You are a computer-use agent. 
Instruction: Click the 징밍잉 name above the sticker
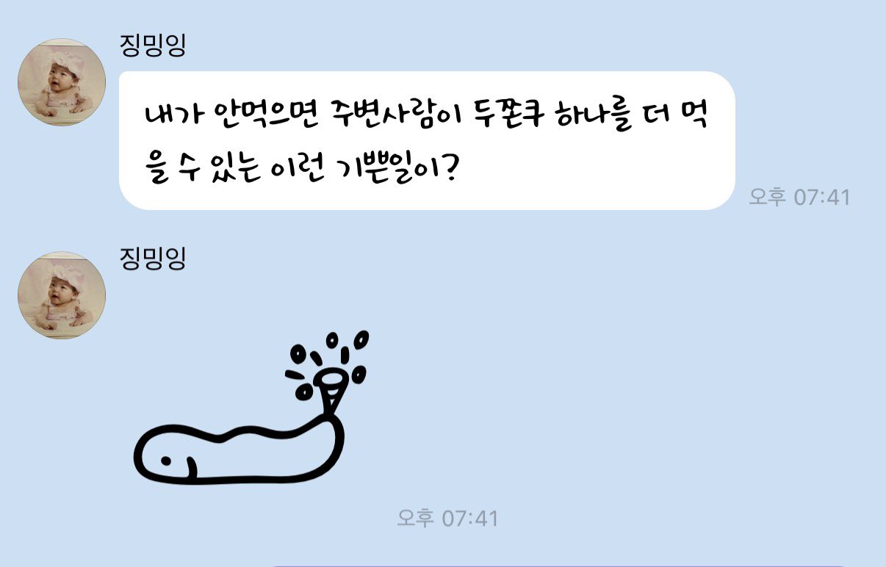(153, 258)
